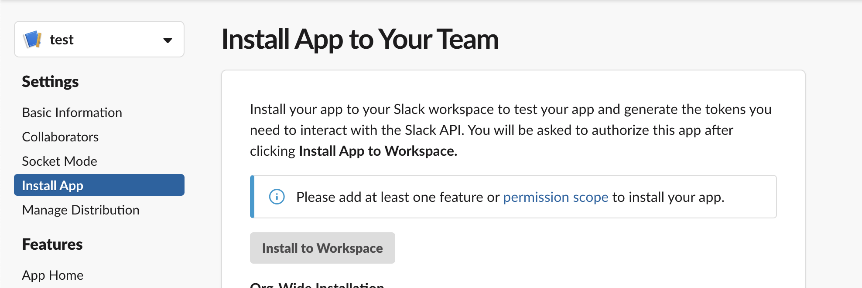Click the blue left bar of the notice
Screen dimensions: 862x288
click(252, 197)
